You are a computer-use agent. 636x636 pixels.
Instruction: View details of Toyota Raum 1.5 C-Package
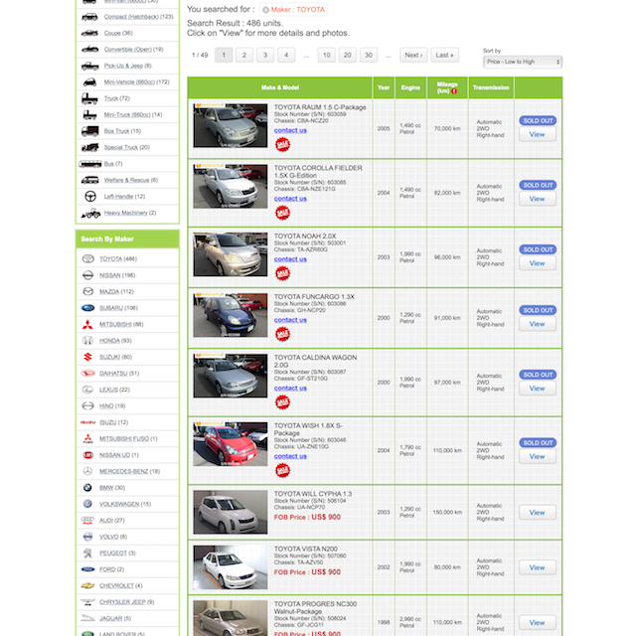pos(538,134)
